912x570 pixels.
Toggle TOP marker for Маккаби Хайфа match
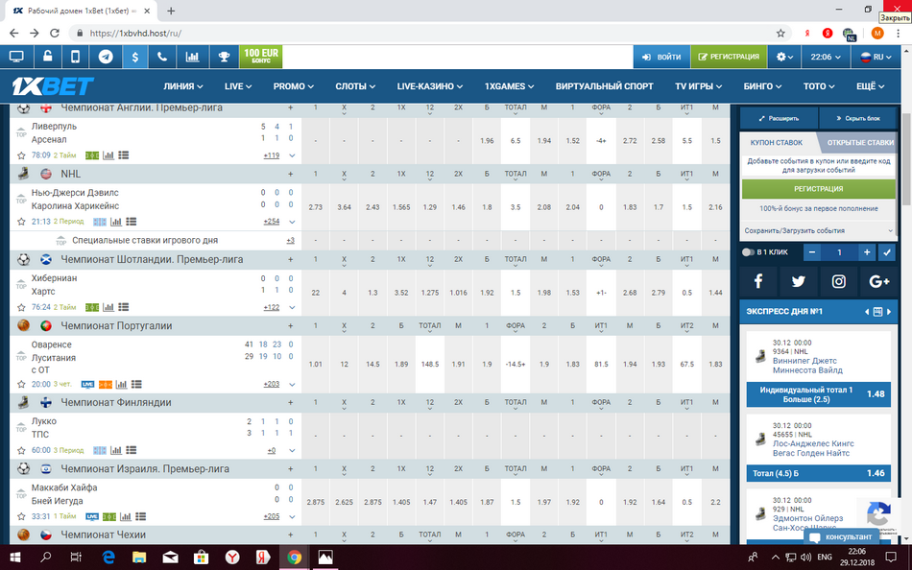21,494
